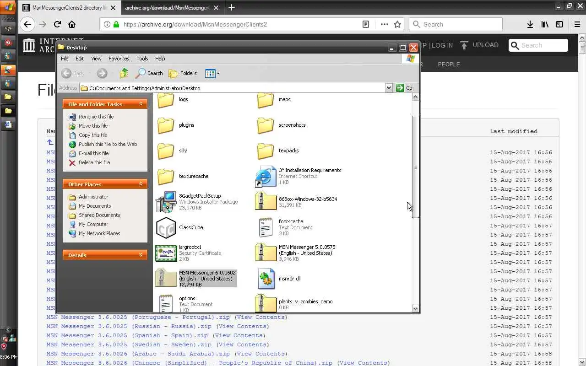Click the Windows Start button on taskbar
Image resolution: width=586 pixels, height=366 pixels.
pos(9,7)
